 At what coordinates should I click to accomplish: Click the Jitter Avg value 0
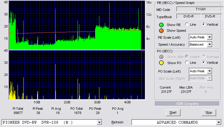coord(206,92)
